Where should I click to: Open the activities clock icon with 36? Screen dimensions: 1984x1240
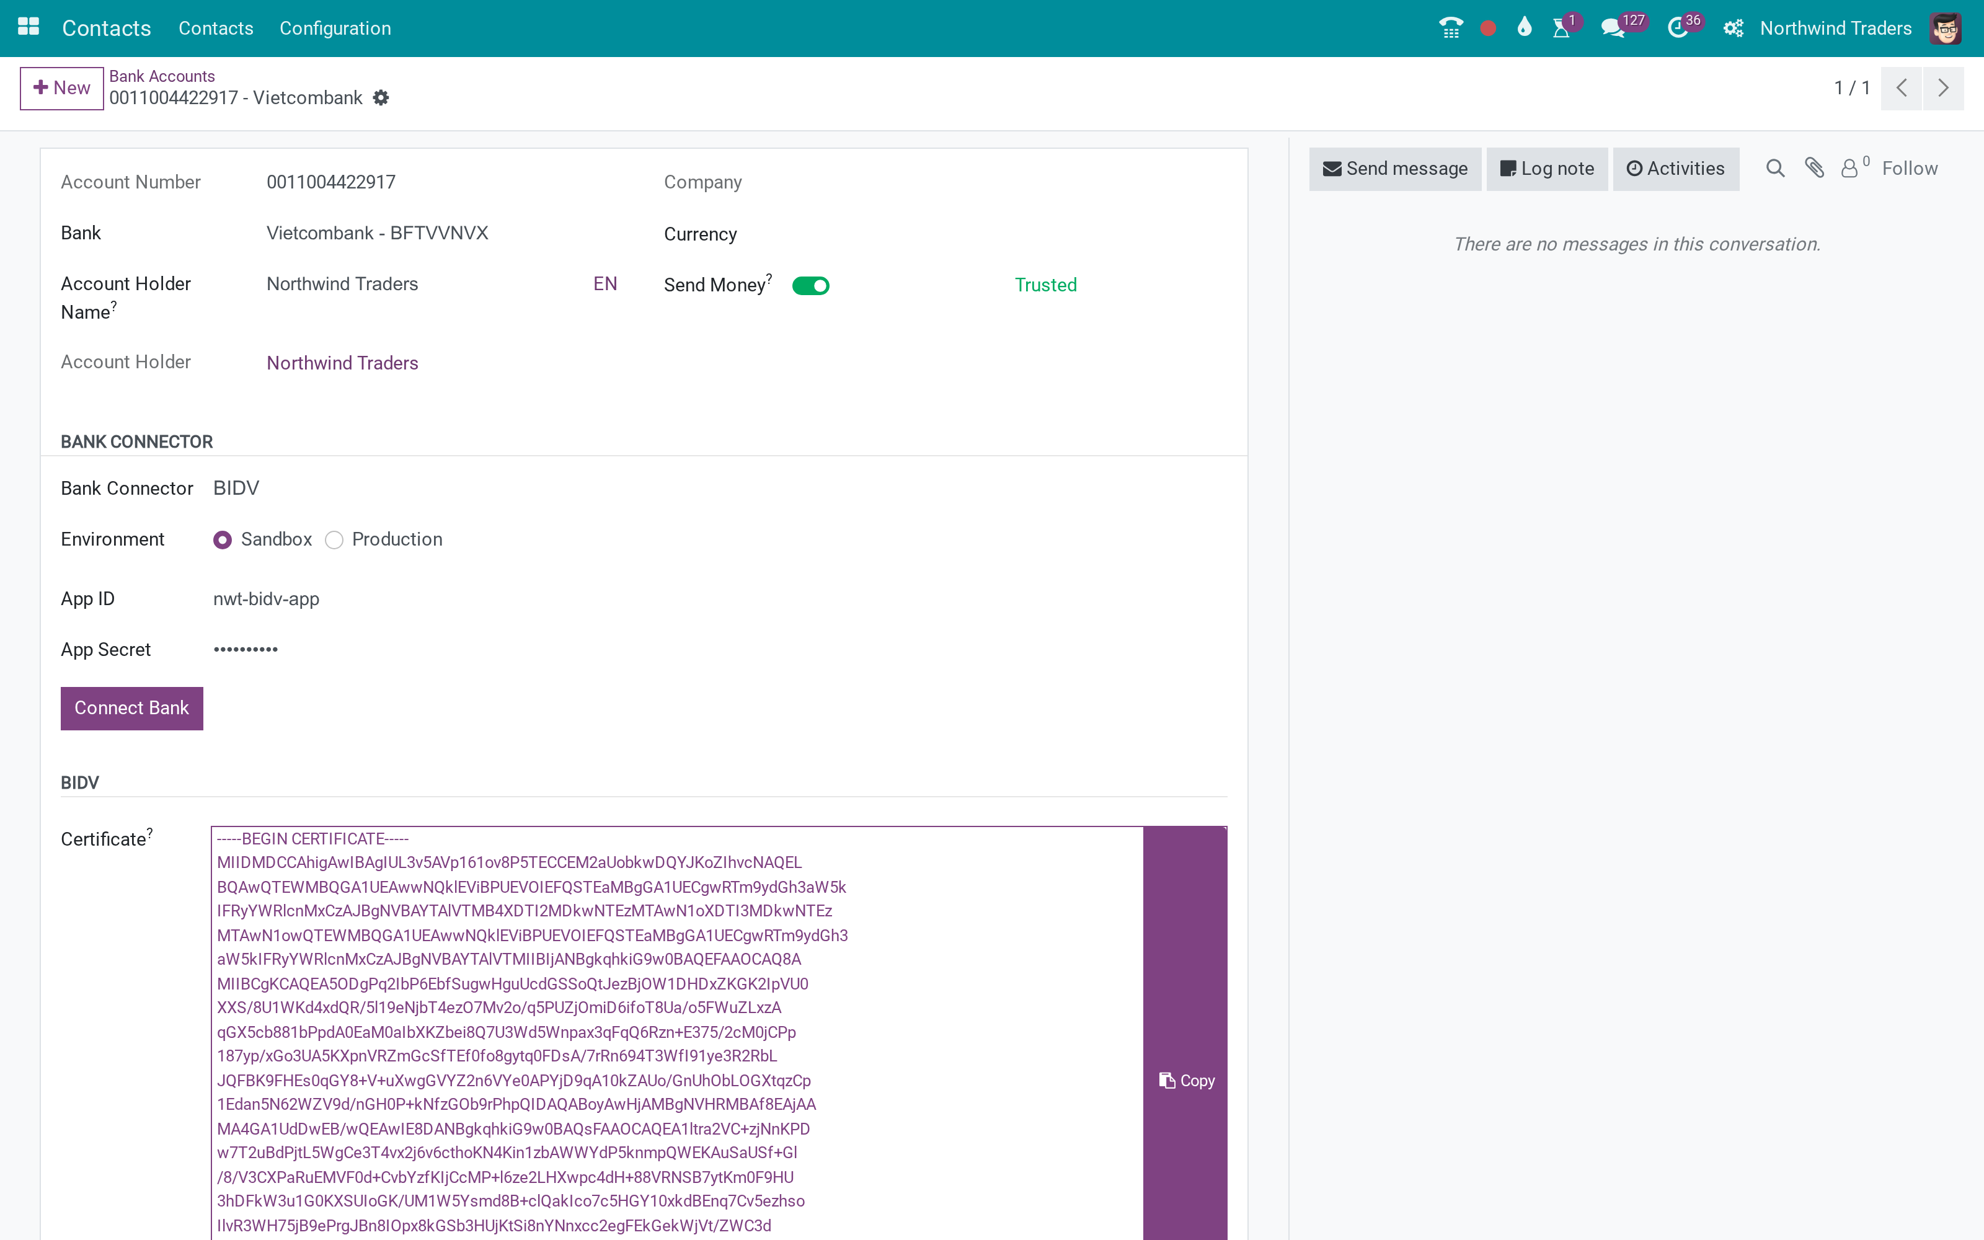click(x=1677, y=28)
